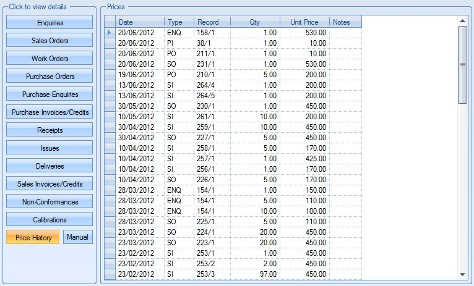Open the Receipts details

(50, 130)
